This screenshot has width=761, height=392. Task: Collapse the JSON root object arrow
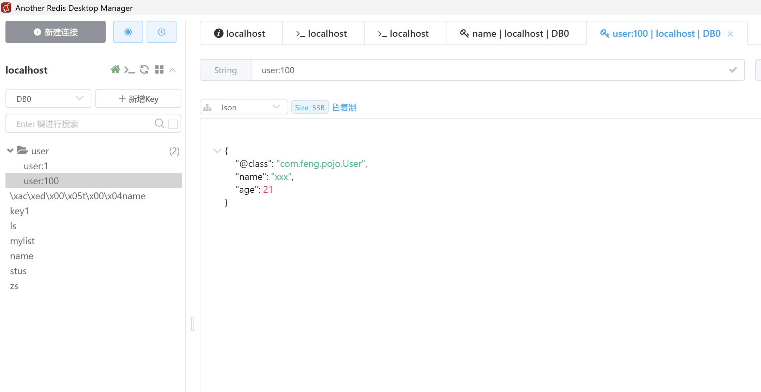[217, 151]
